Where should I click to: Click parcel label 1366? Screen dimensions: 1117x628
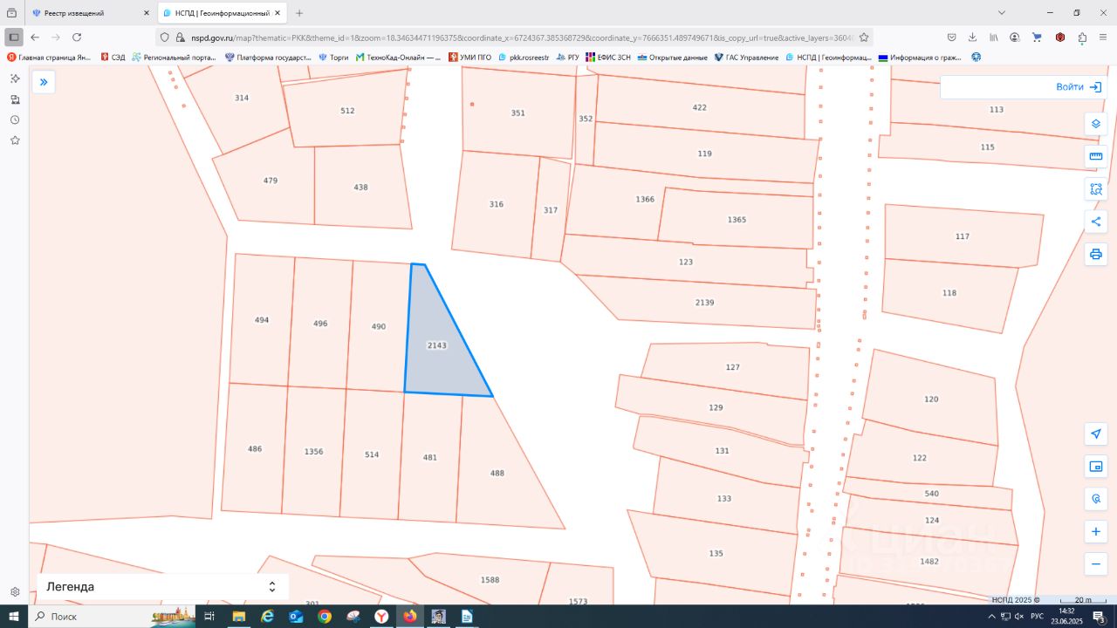[x=645, y=199]
